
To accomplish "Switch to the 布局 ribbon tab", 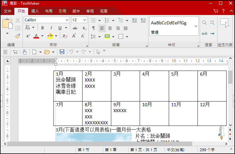I will pyautogui.click(x=49, y=11).
